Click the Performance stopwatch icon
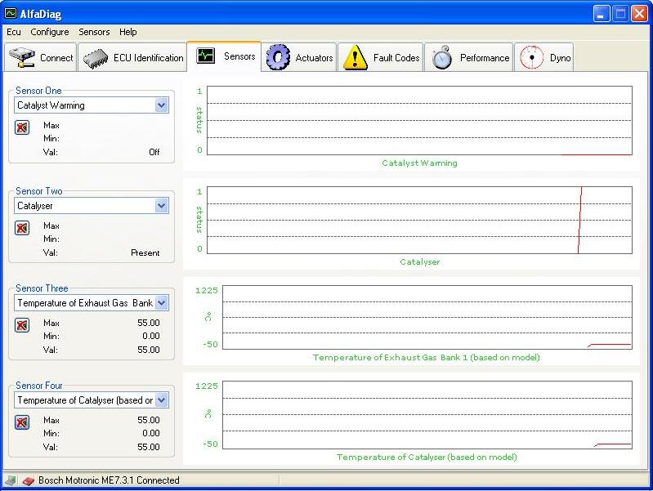653x491 pixels. pos(442,58)
